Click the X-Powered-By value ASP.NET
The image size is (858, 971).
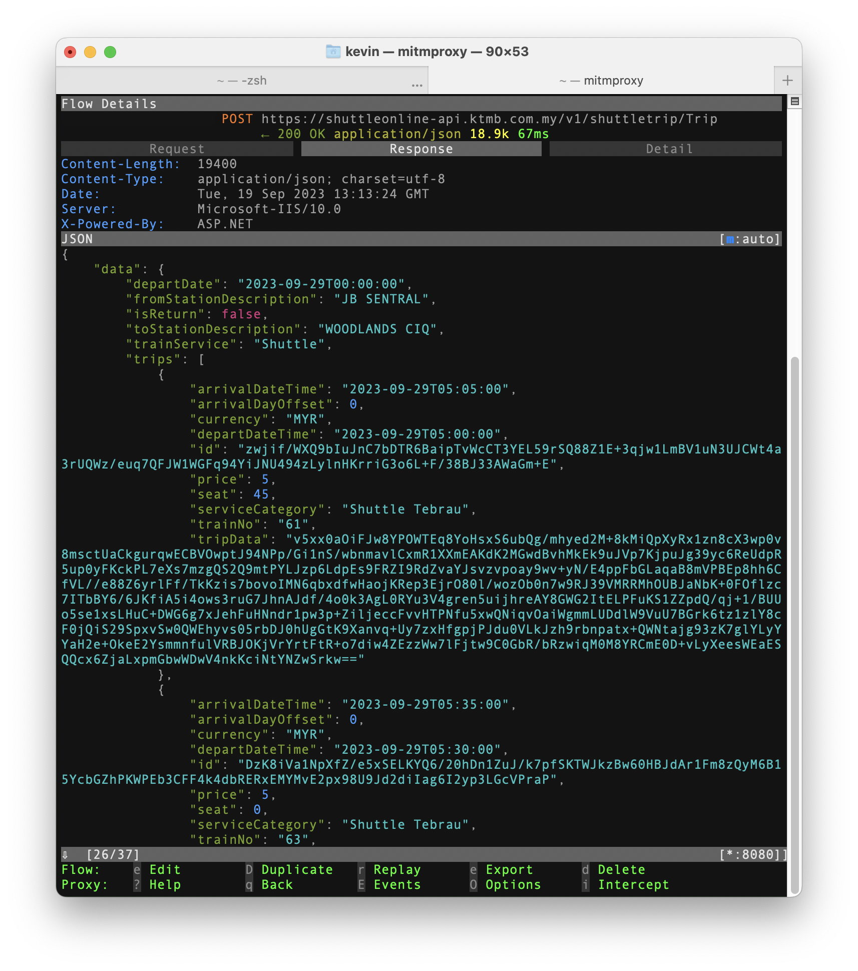225,224
